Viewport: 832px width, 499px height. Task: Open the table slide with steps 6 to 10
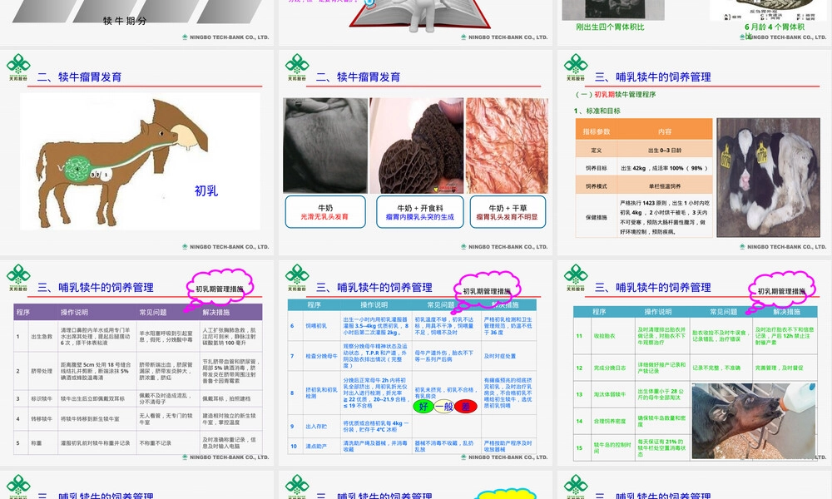point(415,363)
